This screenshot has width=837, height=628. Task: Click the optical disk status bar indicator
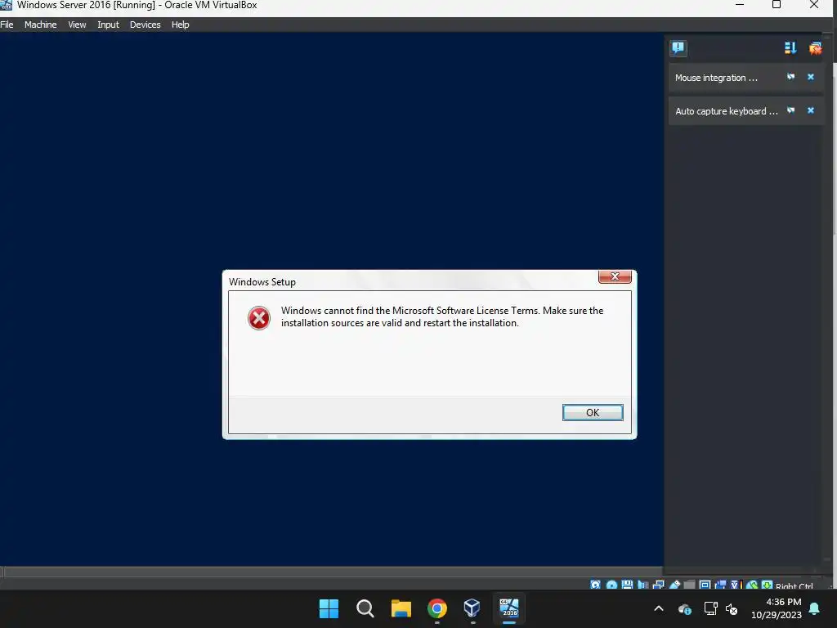611,585
